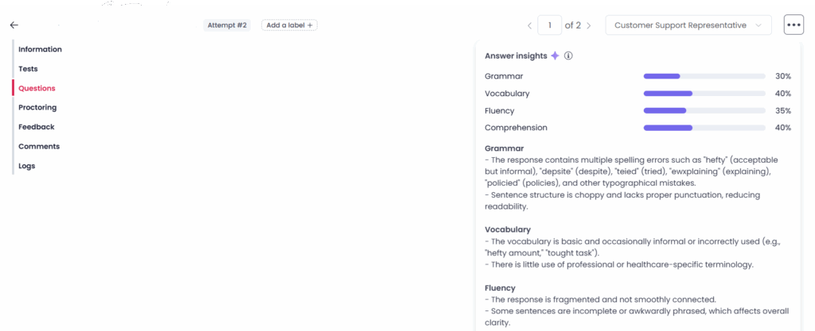
Task: Select the Questions sidebar item
Action: tap(37, 88)
